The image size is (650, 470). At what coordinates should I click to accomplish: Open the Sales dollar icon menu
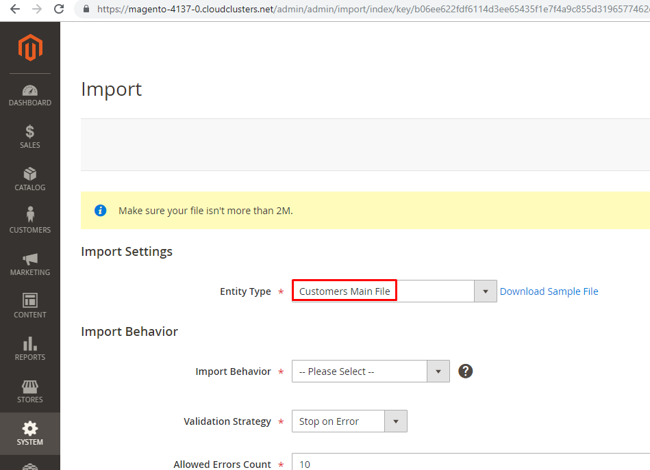(x=30, y=137)
